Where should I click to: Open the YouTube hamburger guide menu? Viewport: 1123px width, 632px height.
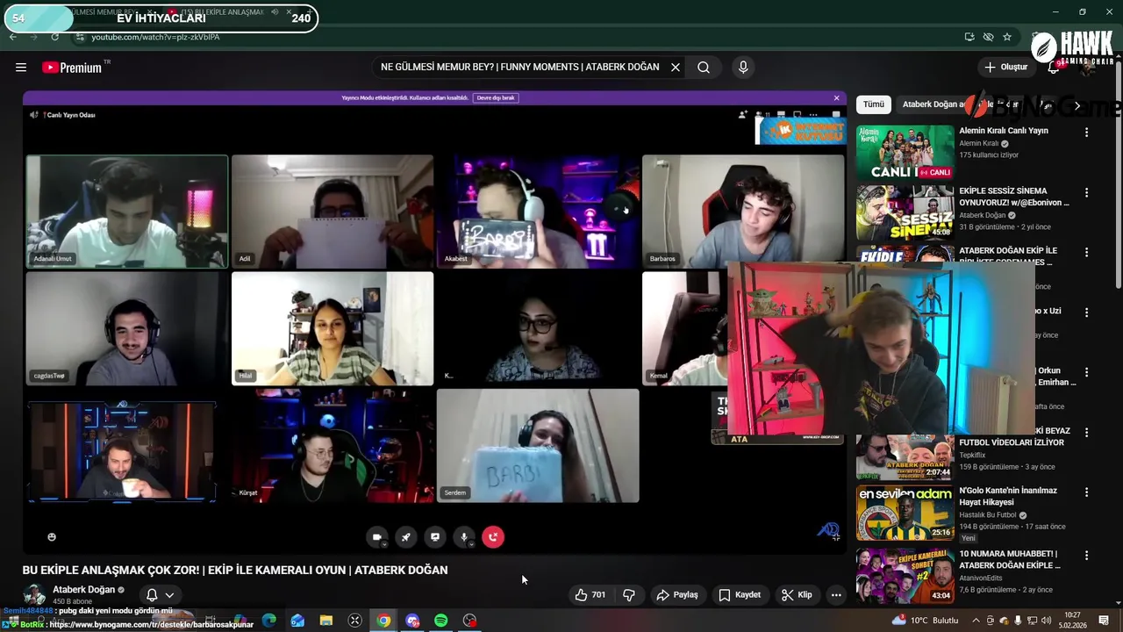[21, 67]
